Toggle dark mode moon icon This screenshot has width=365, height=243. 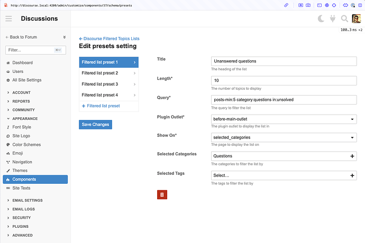click(x=321, y=18)
